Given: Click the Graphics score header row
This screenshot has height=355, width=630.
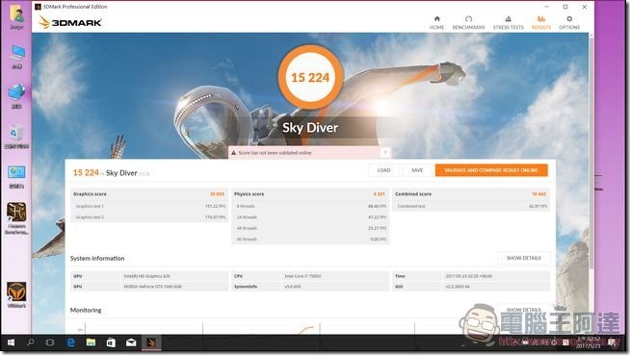Looking at the screenshot, I should tap(149, 193).
